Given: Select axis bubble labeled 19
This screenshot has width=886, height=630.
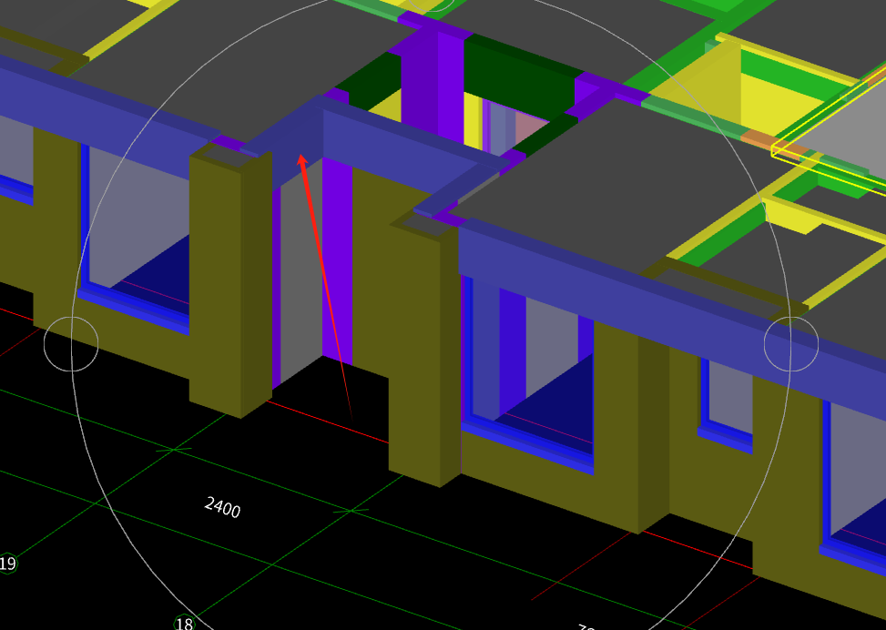Looking at the screenshot, I should (6, 564).
